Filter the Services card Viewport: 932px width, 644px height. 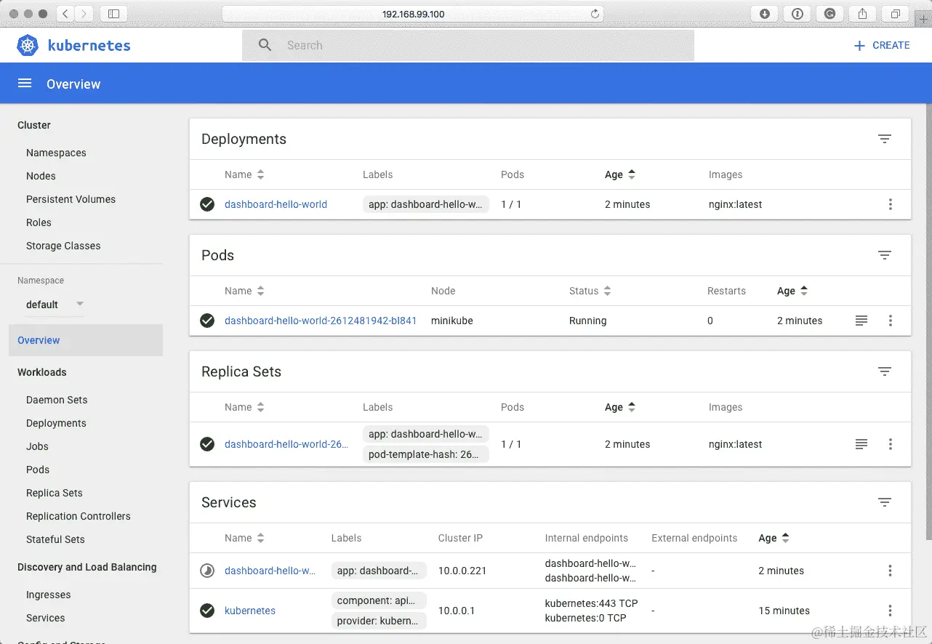click(885, 502)
